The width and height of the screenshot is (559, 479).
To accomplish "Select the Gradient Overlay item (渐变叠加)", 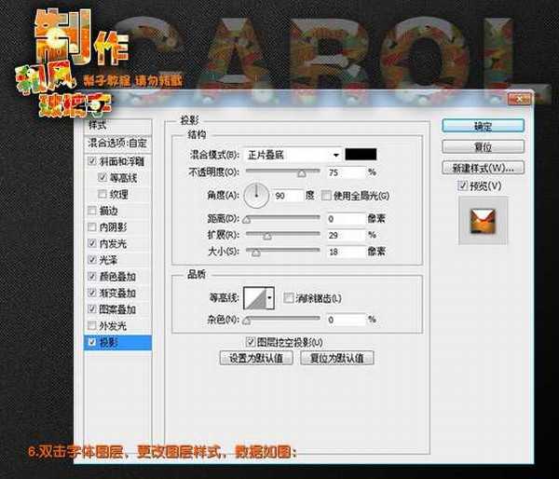I will 117,293.
